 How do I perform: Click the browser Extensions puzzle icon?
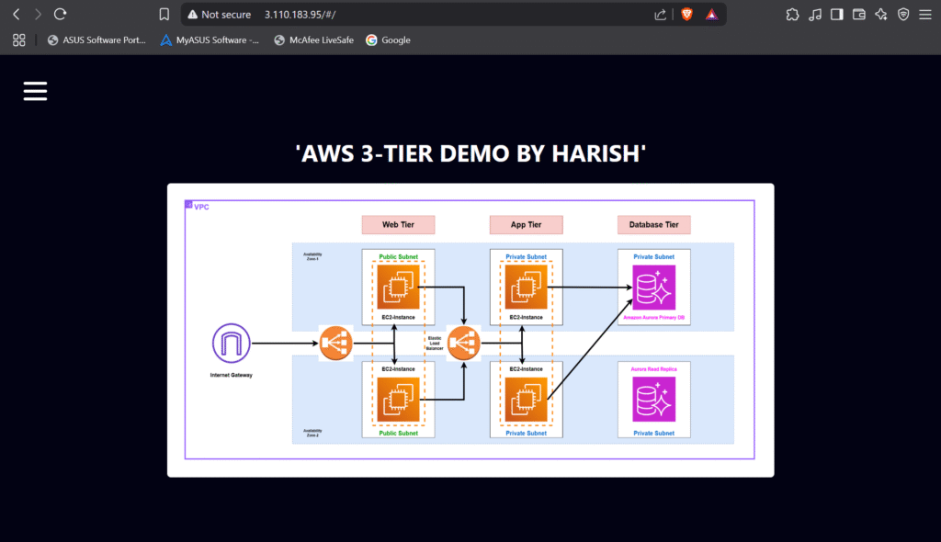click(x=791, y=14)
